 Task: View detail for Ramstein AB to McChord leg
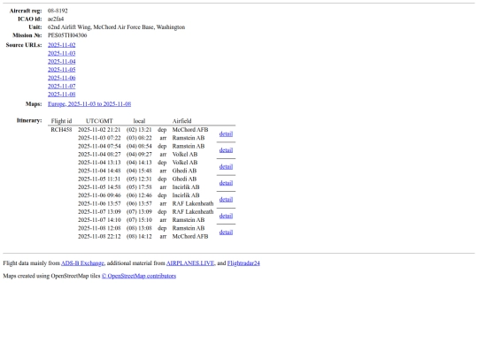click(x=226, y=232)
